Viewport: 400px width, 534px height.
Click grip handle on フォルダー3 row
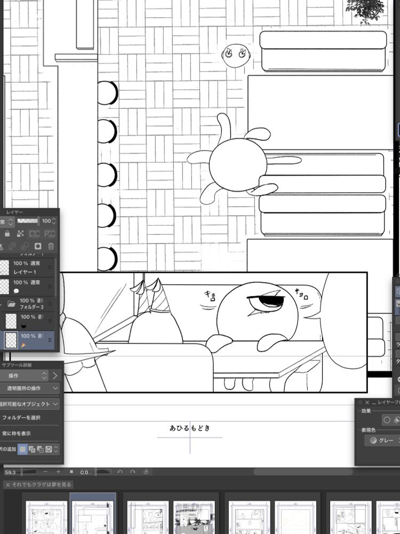(50, 303)
